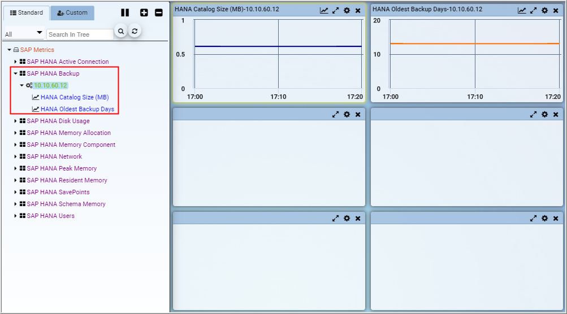Expand SAP HANA Memory Allocation
This screenshot has width=567, height=314.
(16, 133)
